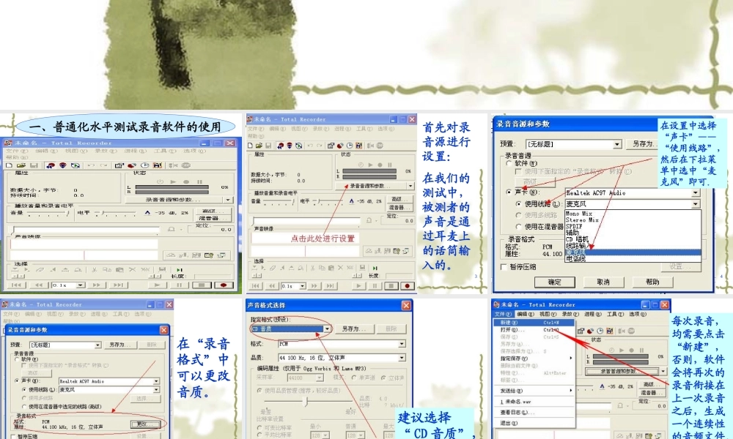Click Undo arrow icon in 点击此处 slide toolbar
The width and height of the screenshot is (733, 439).
click(310, 146)
